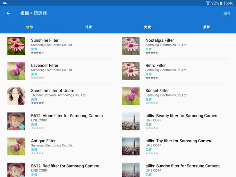236x177 pixels.
Task: Tap the aillis Toy filter tower icon
Action: (130, 146)
